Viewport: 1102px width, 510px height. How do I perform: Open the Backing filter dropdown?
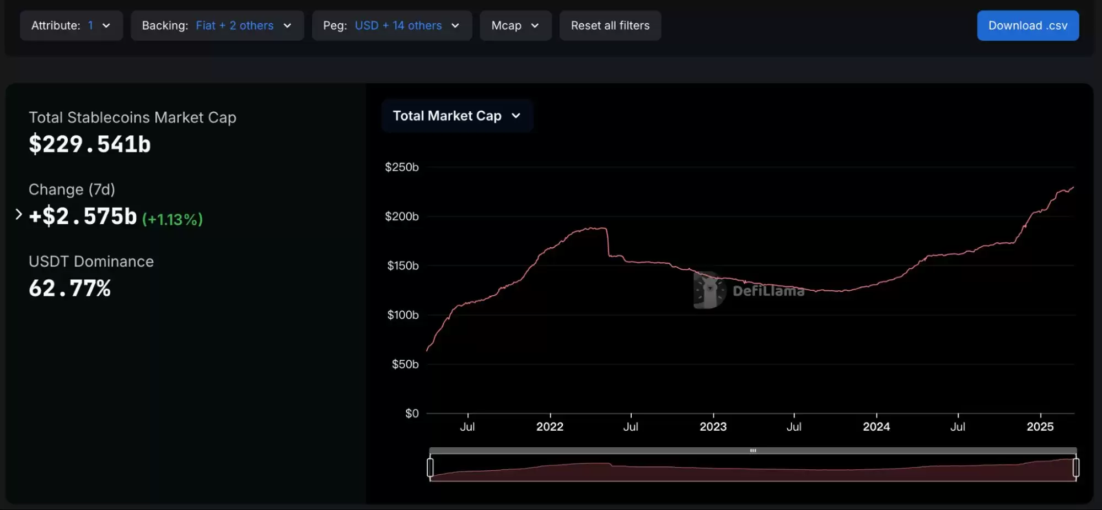tap(217, 26)
